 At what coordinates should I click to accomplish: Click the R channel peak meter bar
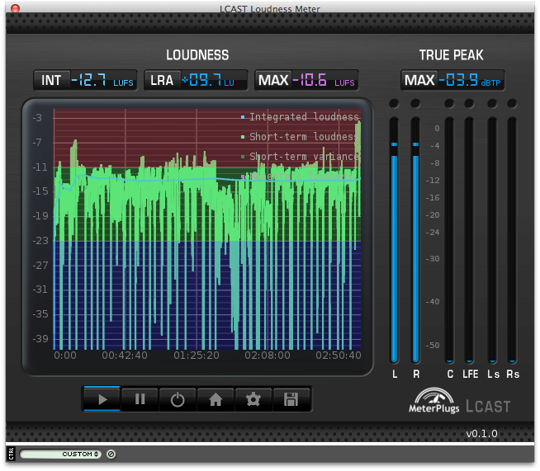(415, 240)
